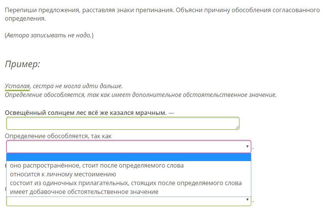Click the dropdown arrow of the open select box

tap(247, 147)
